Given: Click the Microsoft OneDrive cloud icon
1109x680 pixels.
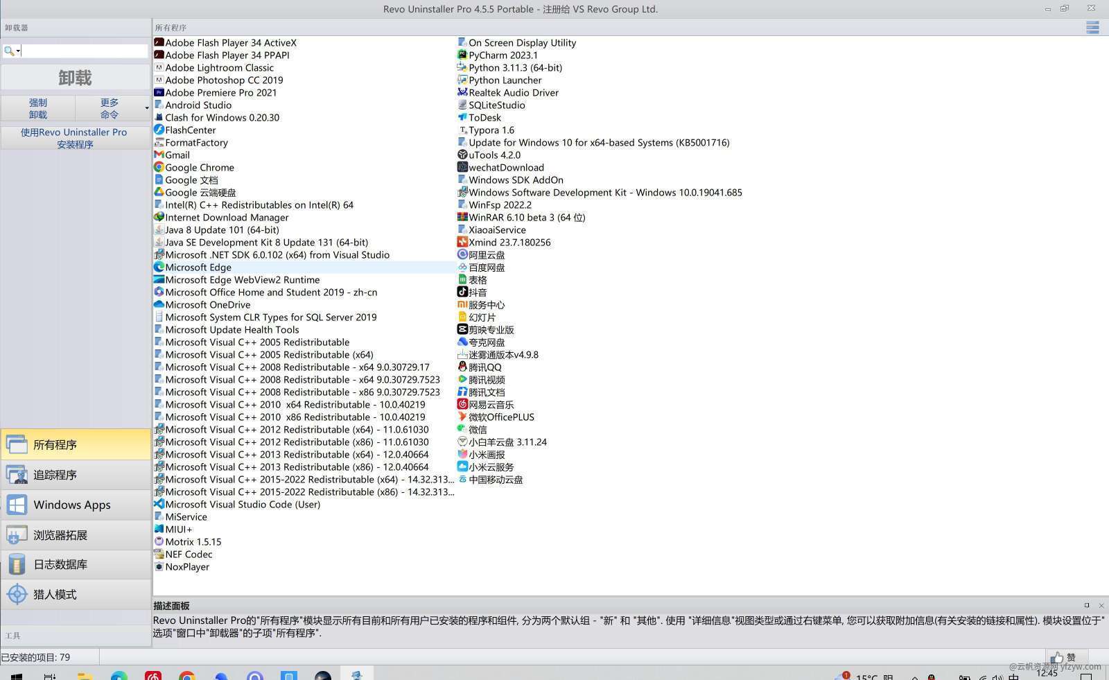Looking at the screenshot, I should [159, 304].
